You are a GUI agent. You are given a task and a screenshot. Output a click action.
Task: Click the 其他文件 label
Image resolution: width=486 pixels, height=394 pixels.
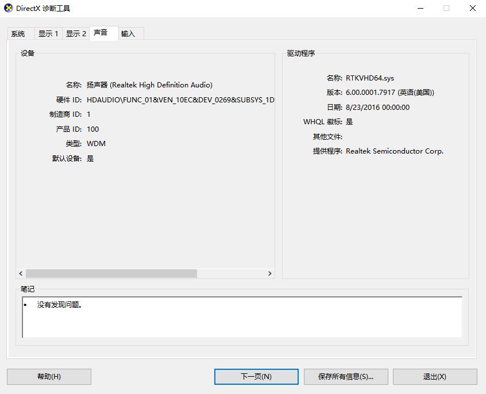coord(327,136)
